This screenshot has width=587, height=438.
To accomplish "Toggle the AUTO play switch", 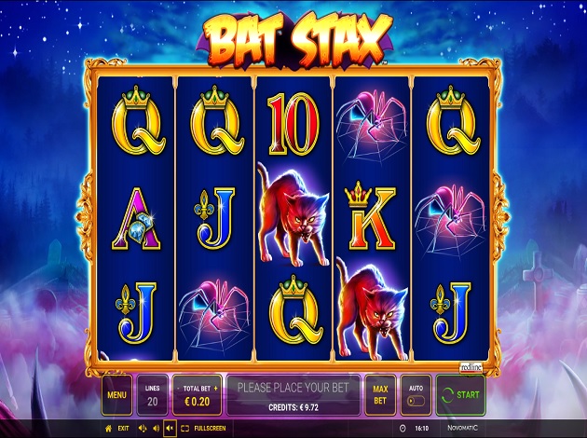I will tap(416, 402).
